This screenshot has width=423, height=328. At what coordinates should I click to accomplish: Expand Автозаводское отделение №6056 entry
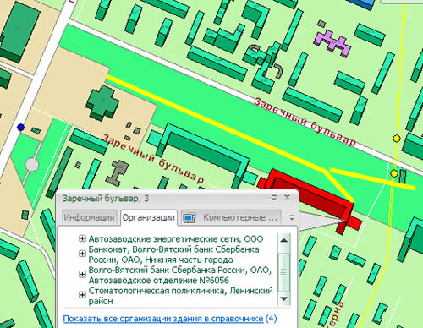(82, 274)
